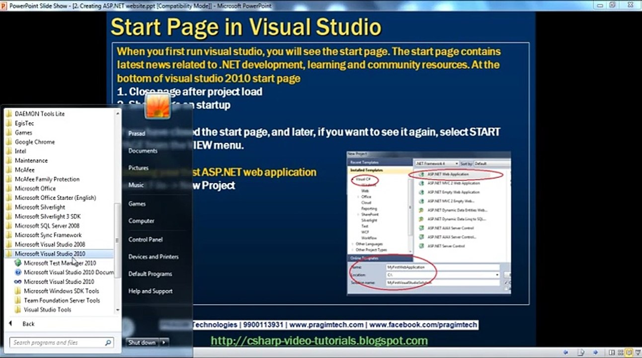Screen dimensions: 642x358
Task: Open Music from Start menu
Action: tap(136, 185)
